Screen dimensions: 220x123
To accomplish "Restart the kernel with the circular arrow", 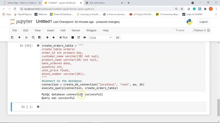I will [x=79, y=38].
